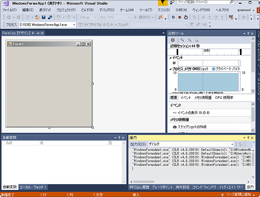Click the 続行(C) continue button
The image size is (260, 197).
142,17
